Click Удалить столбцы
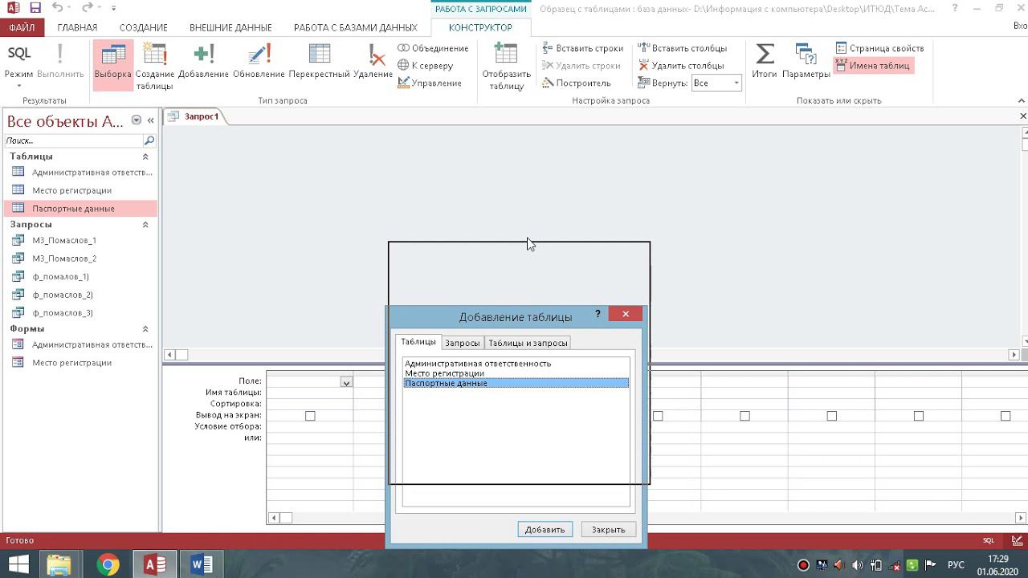The image size is (1028, 578). pyautogui.click(x=681, y=66)
